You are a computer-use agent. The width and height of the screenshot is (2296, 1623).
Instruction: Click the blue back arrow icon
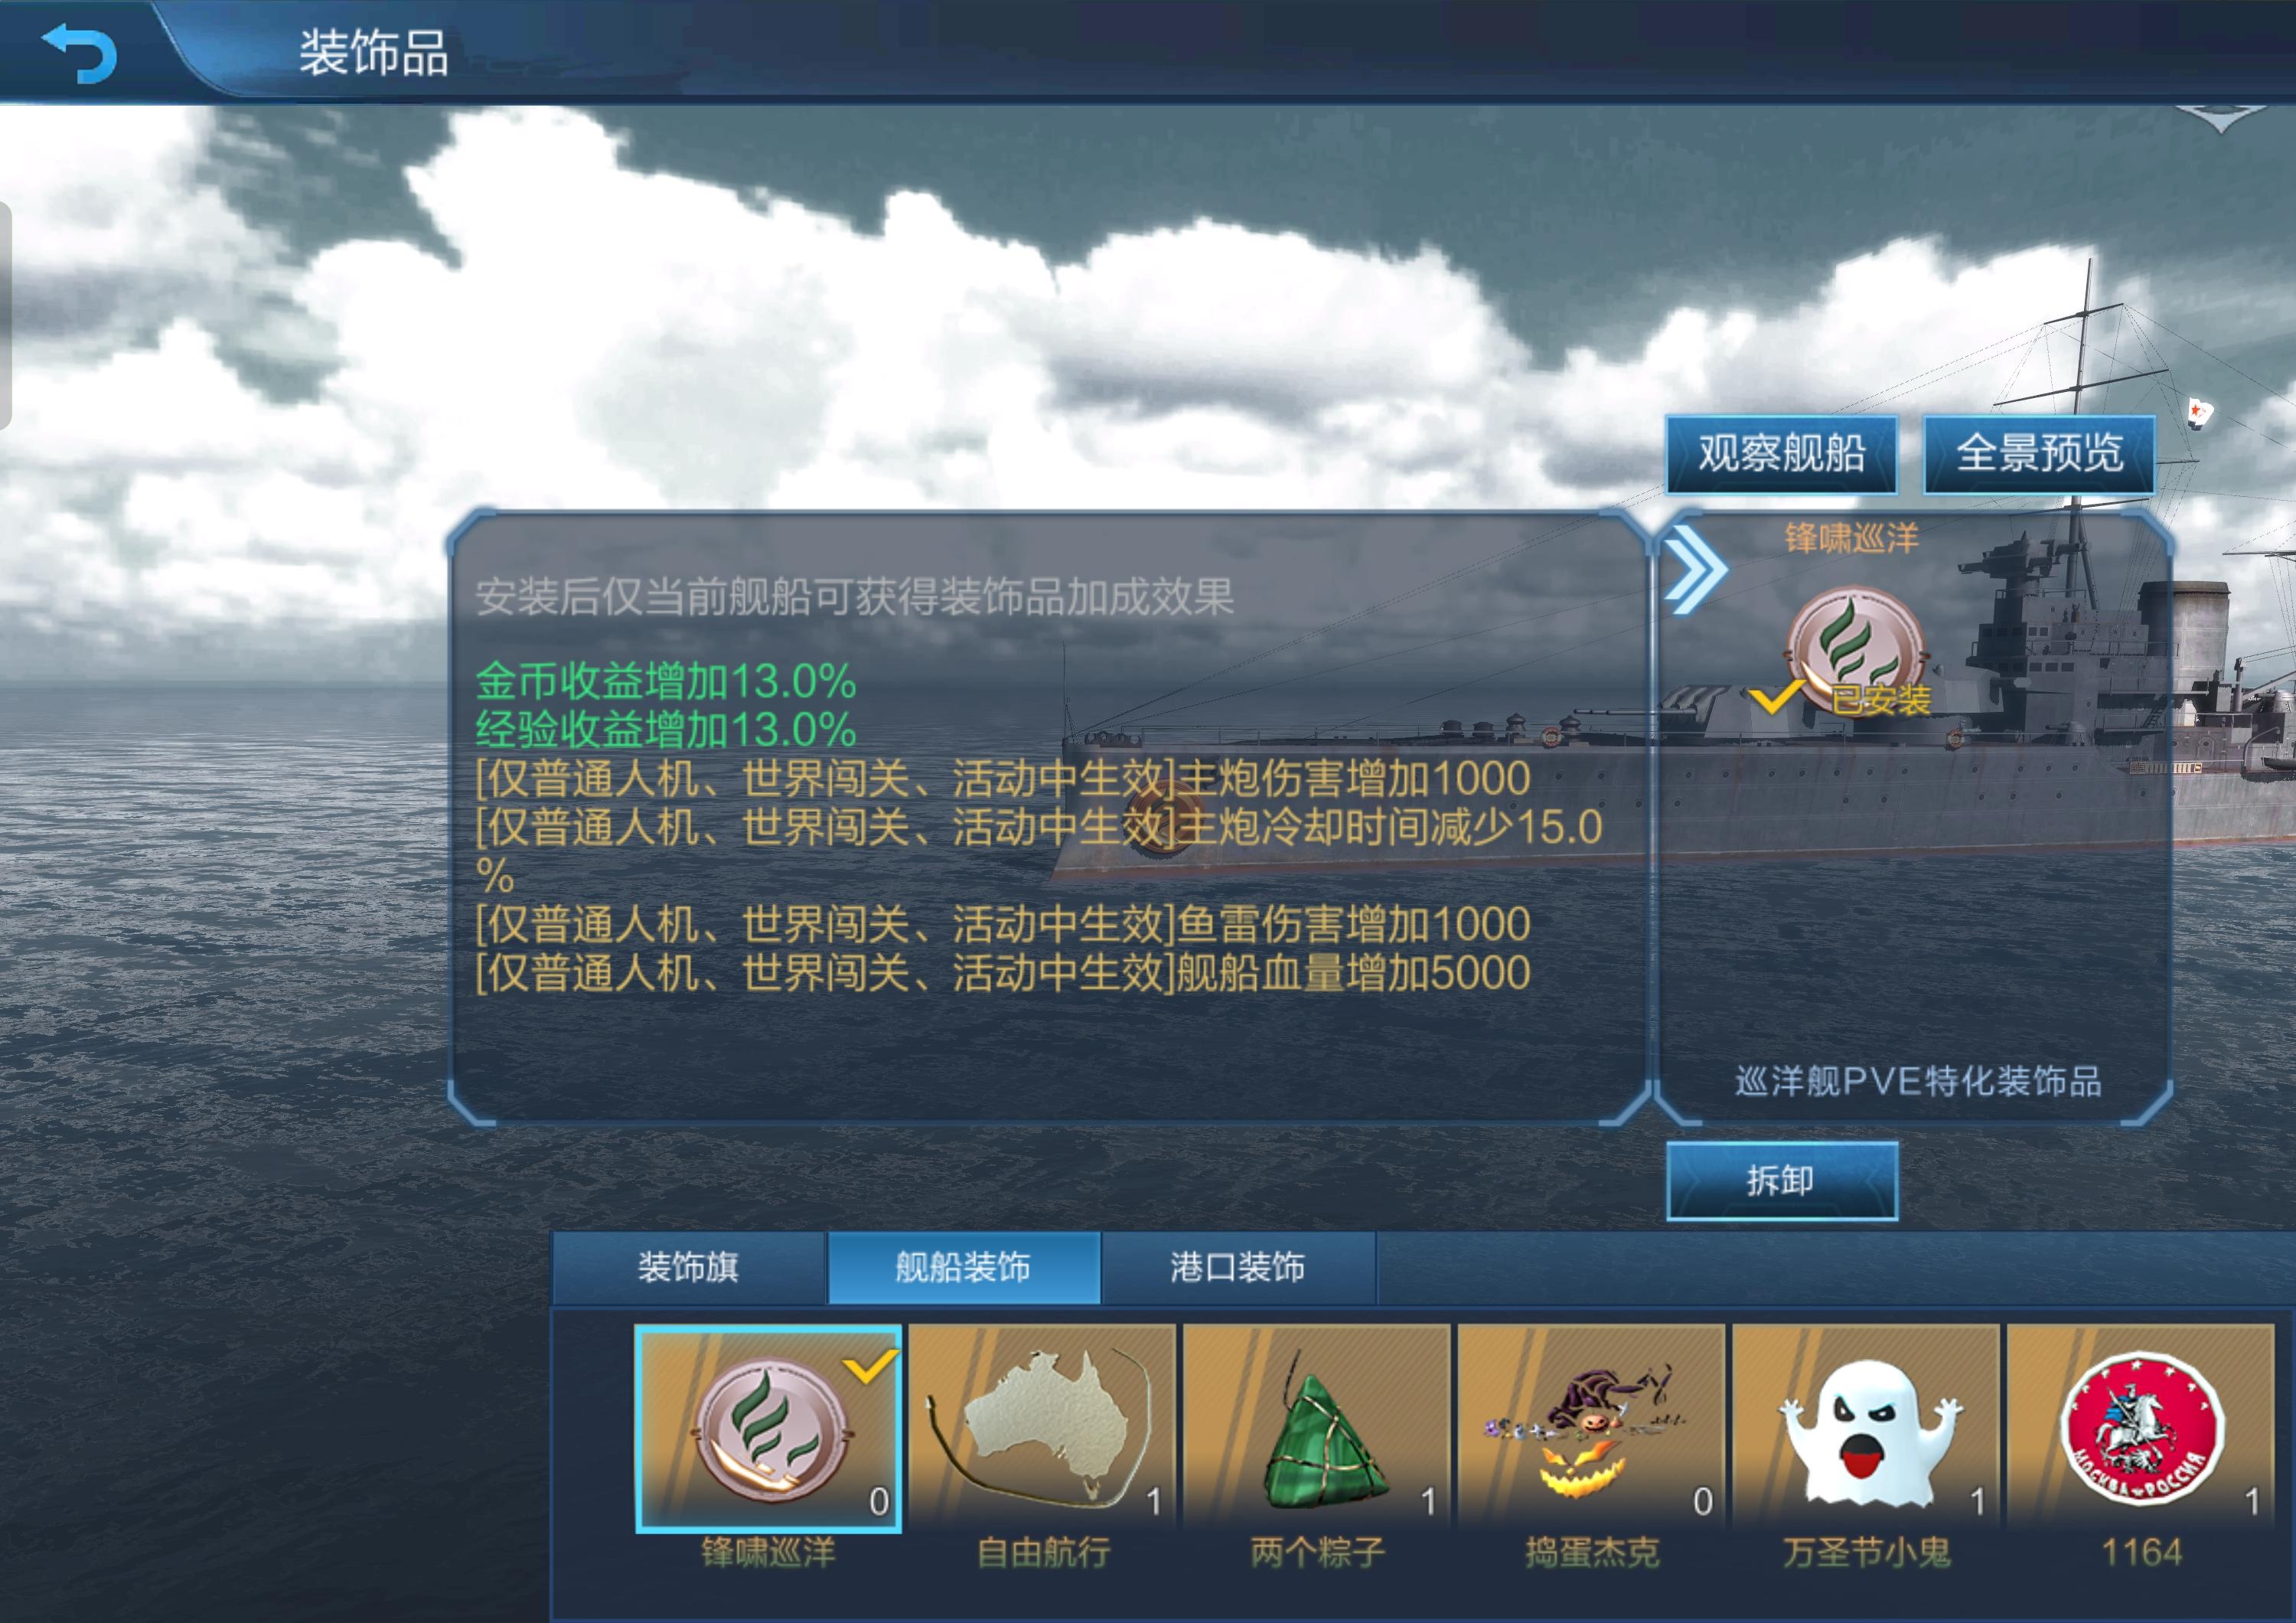[79, 51]
